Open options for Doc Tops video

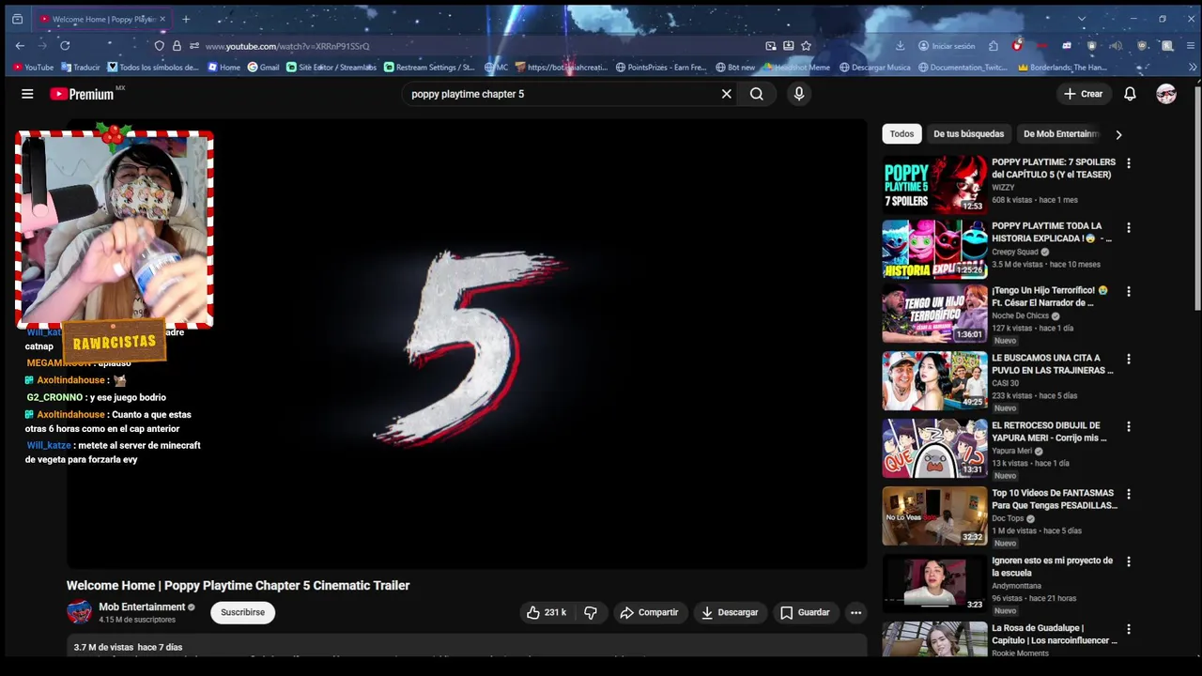[x=1129, y=494]
